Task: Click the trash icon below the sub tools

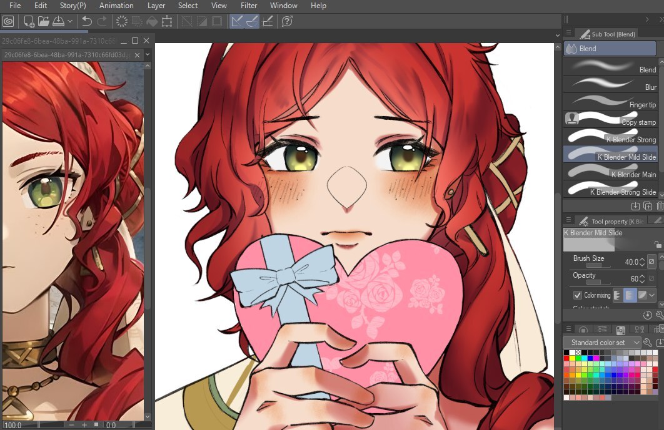Action: click(x=659, y=206)
